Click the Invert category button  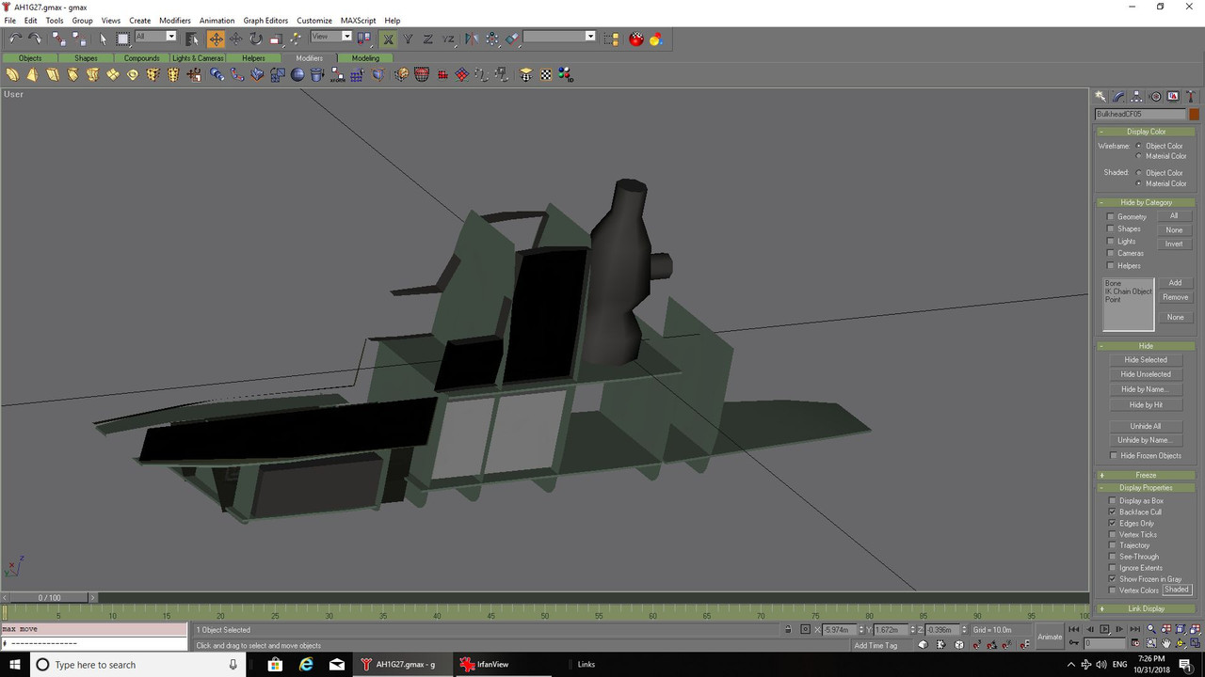click(x=1174, y=244)
